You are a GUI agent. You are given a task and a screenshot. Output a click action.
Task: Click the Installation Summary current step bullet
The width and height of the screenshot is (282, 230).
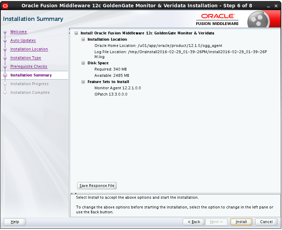5,75
